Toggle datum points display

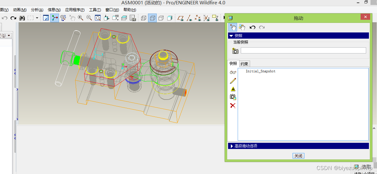pyautogui.click(x=198, y=18)
